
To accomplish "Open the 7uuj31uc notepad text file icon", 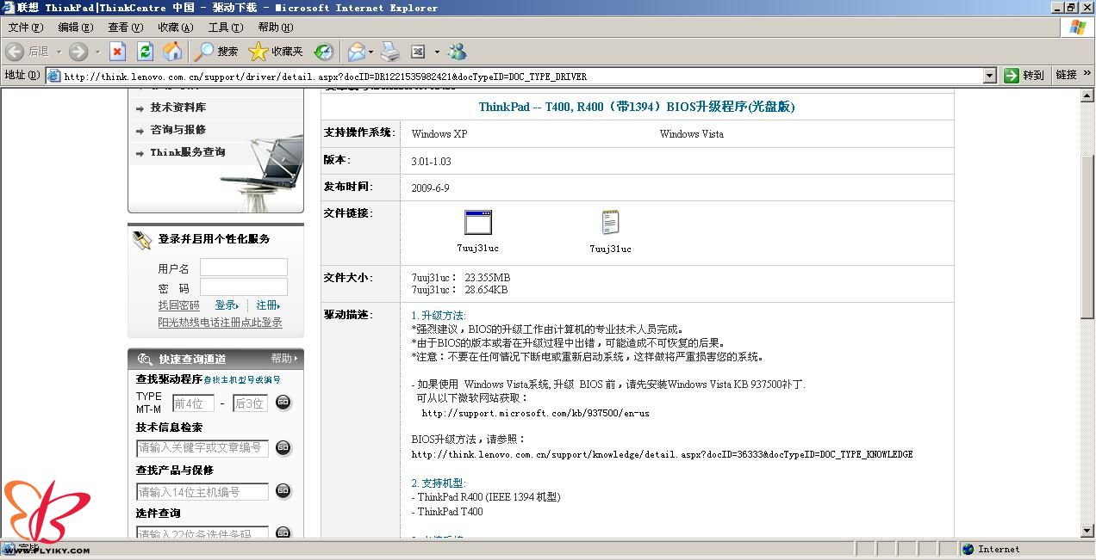I will pyautogui.click(x=610, y=222).
